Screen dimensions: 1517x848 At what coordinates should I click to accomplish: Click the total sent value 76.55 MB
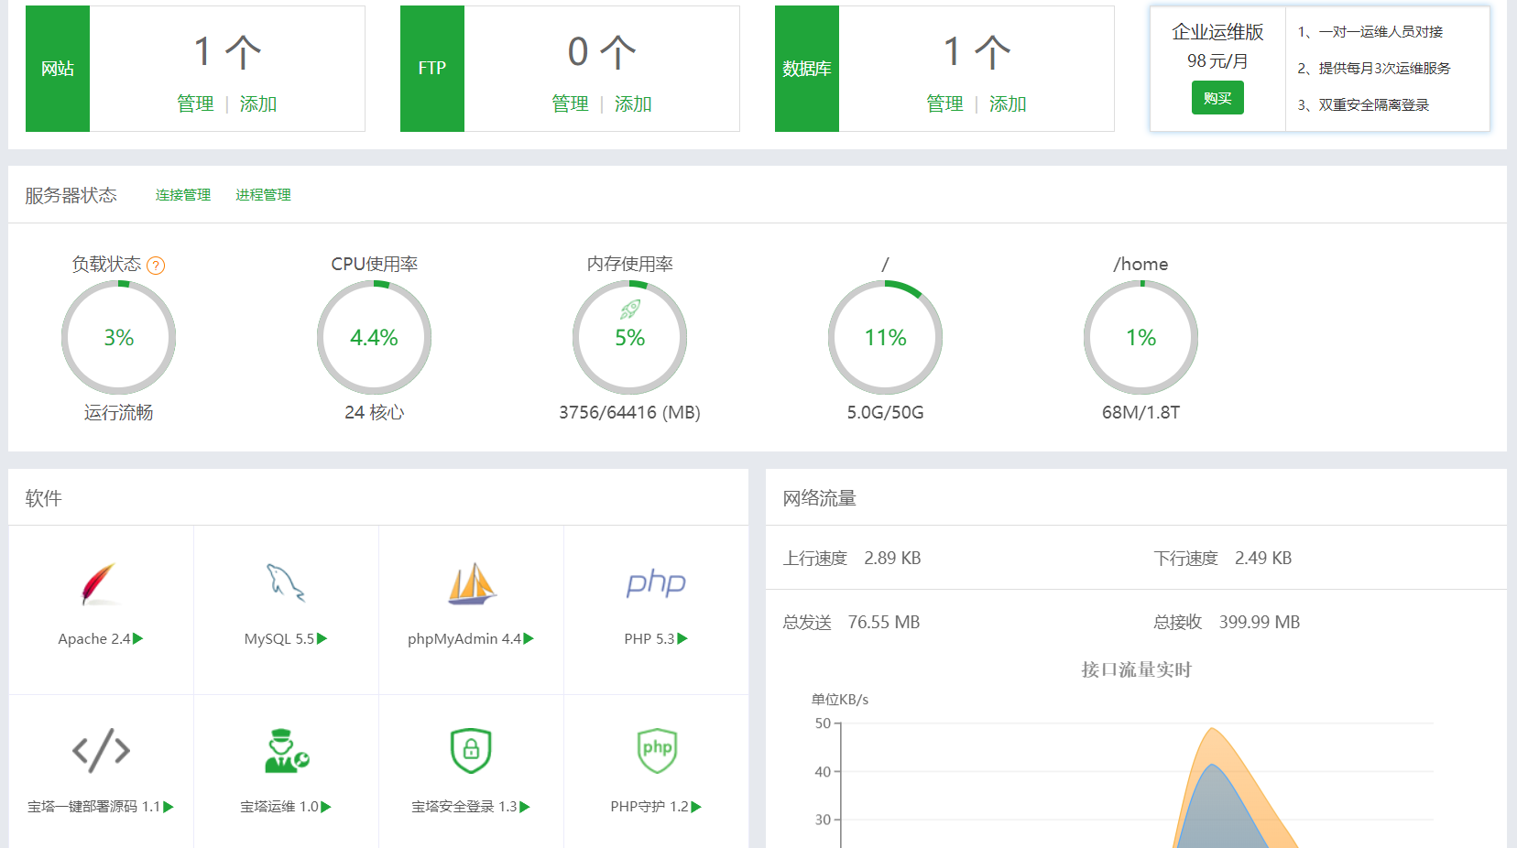click(884, 622)
